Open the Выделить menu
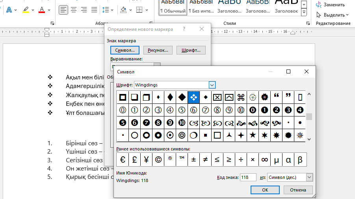This screenshot has height=199, width=355. point(333,15)
